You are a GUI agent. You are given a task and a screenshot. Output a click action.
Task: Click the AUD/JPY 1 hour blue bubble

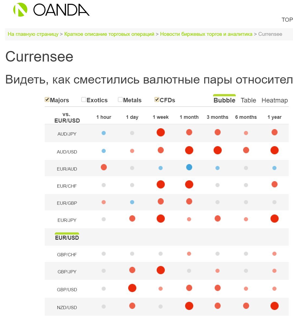tap(104, 133)
